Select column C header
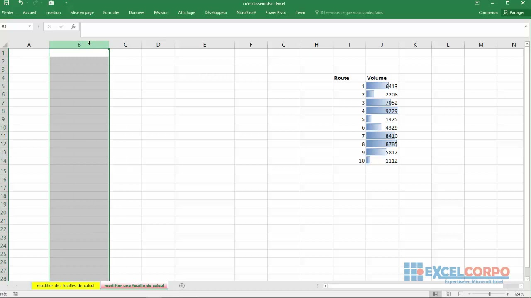 125,45
